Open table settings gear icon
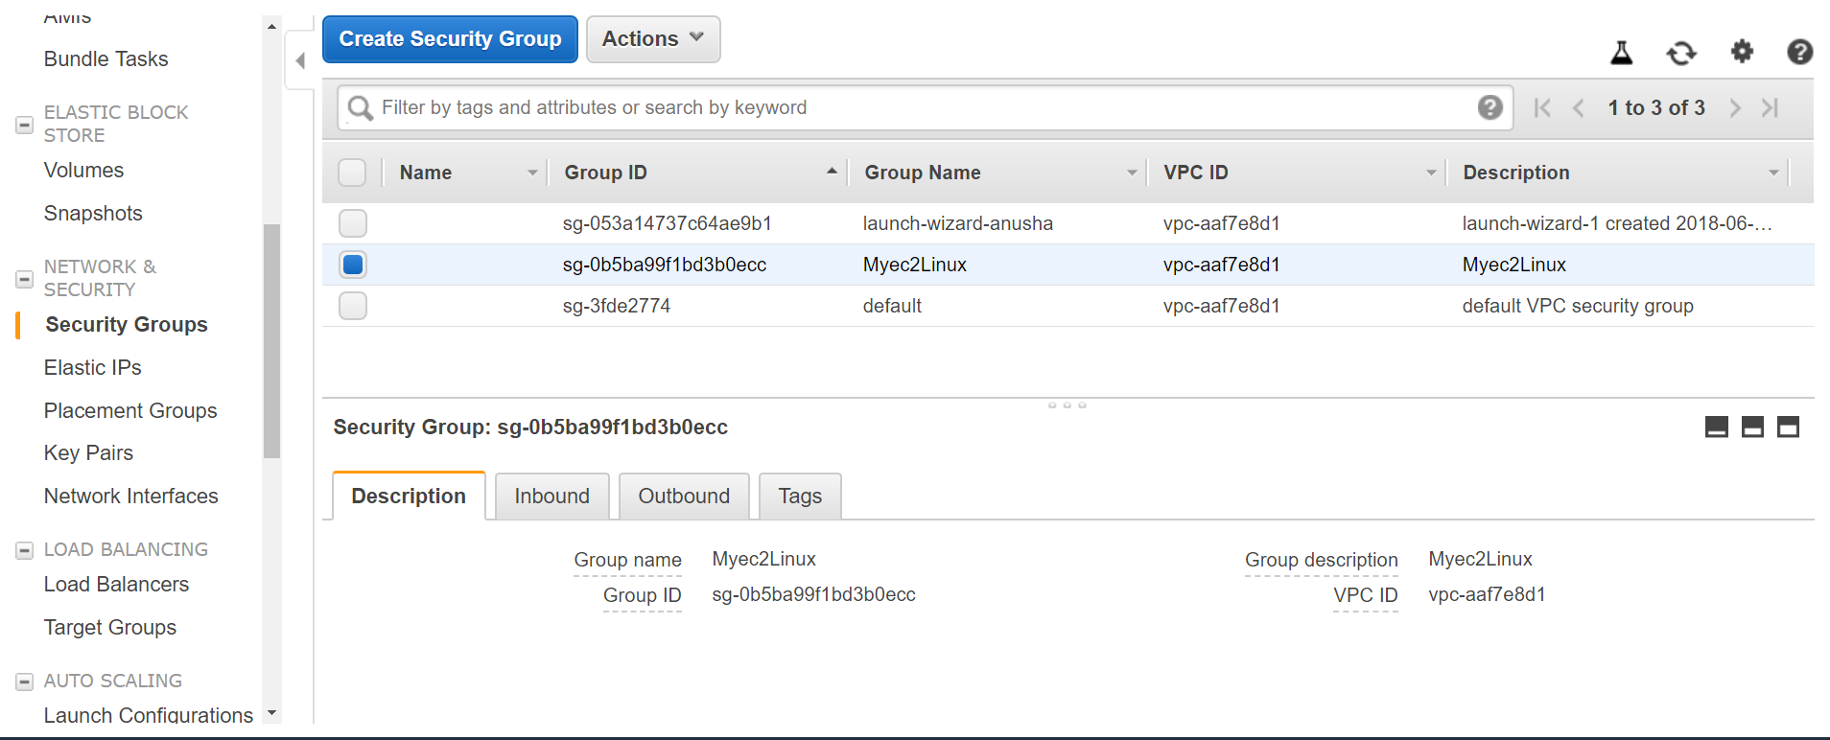Image resolution: width=1830 pixels, height=740 pixels. coord(1742,52)
